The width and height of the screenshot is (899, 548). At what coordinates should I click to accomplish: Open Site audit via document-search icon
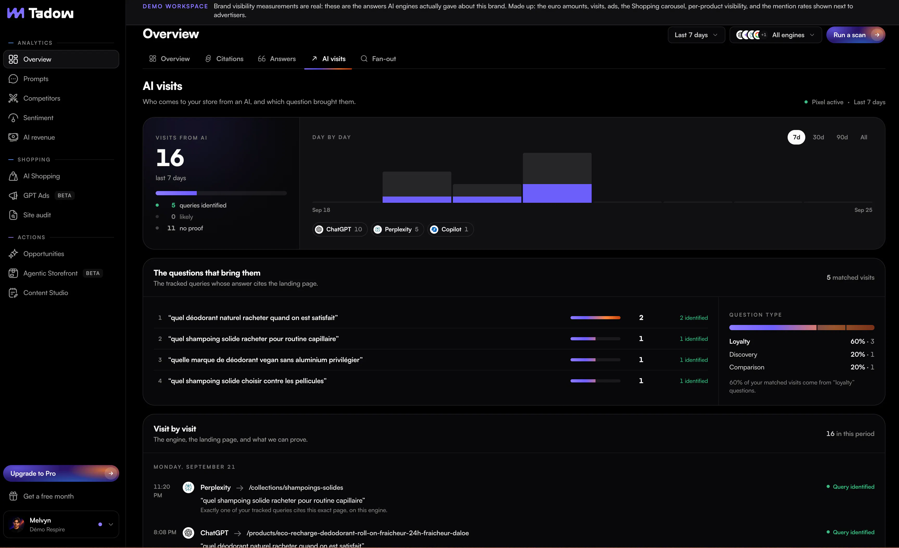(x=13, y=215)
